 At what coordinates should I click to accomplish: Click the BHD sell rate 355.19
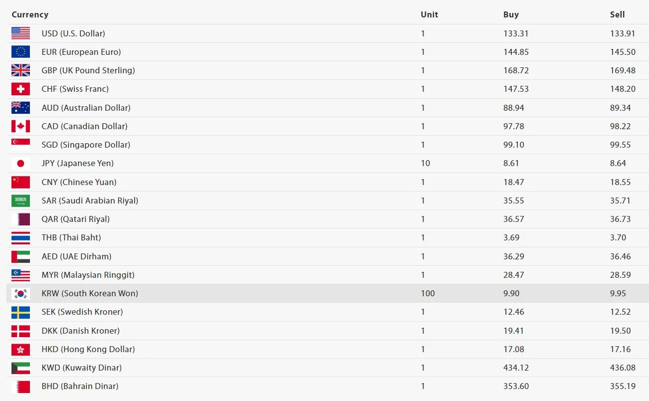623,386
